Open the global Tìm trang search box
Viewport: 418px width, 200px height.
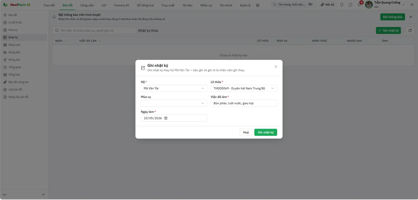coord(293,5)
